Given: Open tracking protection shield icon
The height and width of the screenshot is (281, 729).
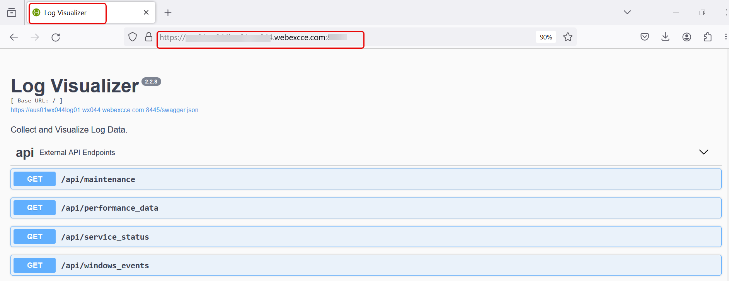Looking at the screenshot, I should tap(133, 37).
